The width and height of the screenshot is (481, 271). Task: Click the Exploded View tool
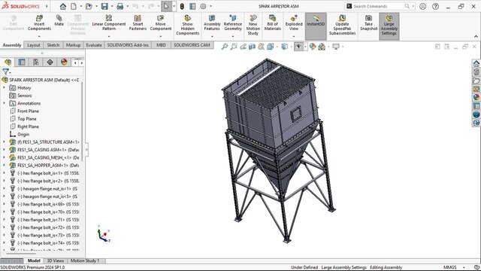[x=294, y=23]
